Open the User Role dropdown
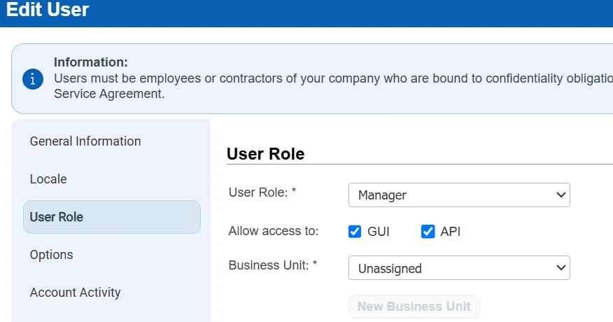613x322 pixels. 458,195
